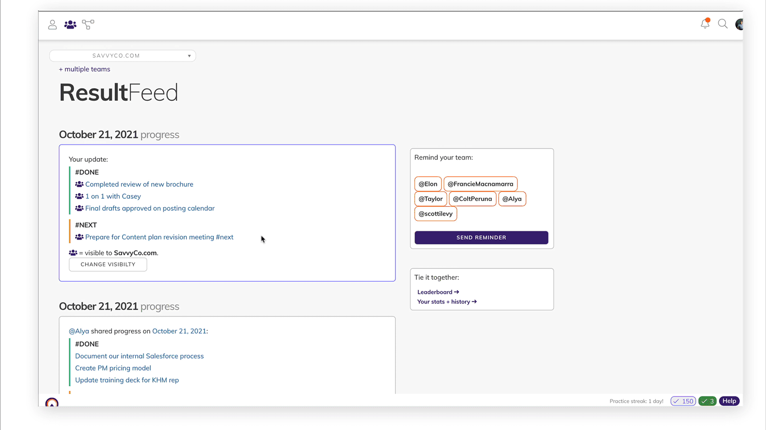The height and width of the screenshot is (430, 766).
Task: Click SEND REMINDER button
Action: [481, 237]
